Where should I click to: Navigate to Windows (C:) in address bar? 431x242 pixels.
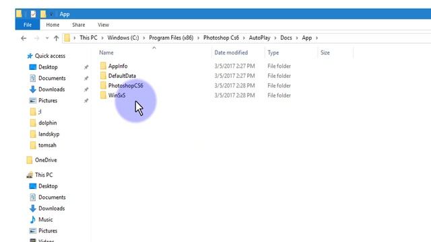pyautogui.click(x=123, y=38)
